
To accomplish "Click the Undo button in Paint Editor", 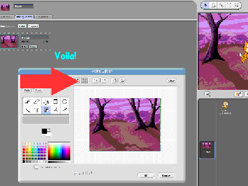I will tap(27, 90).
